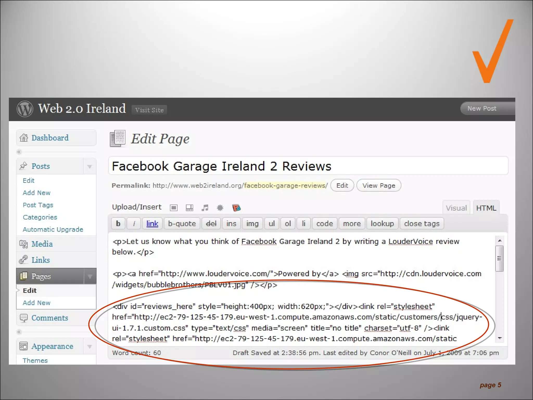Click the close tags toolbar button

pyautogui.click(x=422, y=223)
